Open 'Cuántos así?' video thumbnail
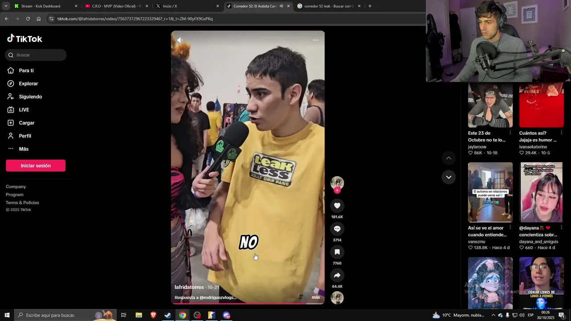The width and height of the screenshot is (571, 321). [542, 105]
